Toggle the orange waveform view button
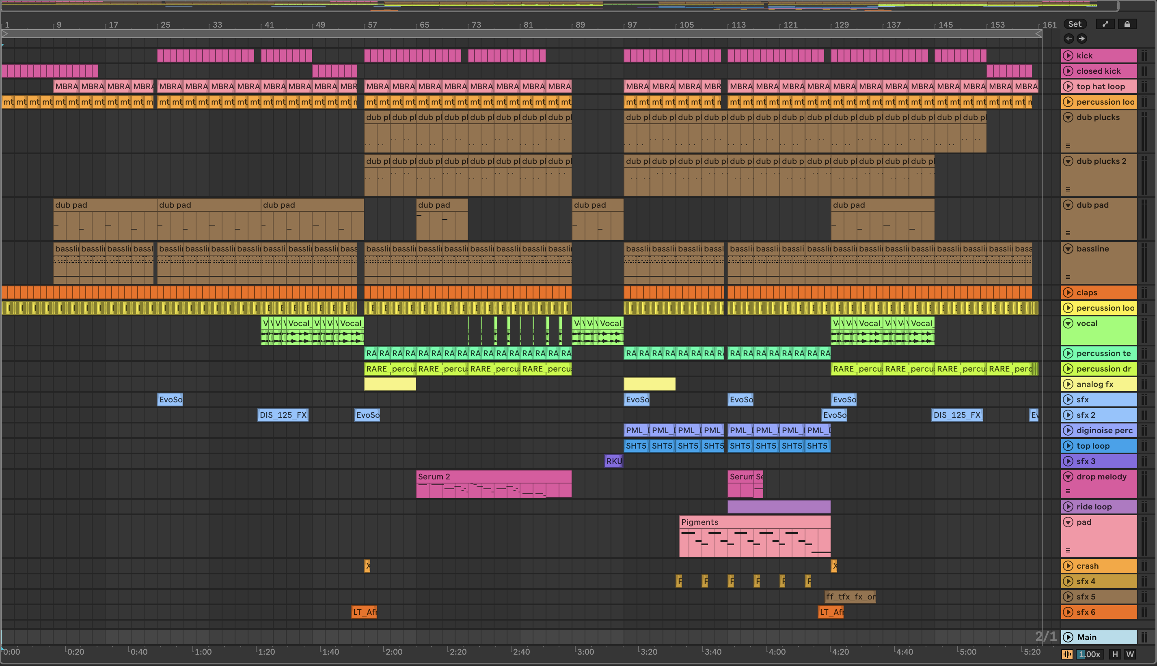This screenshot has height=666, width=1157. [x=1067, y=654]
